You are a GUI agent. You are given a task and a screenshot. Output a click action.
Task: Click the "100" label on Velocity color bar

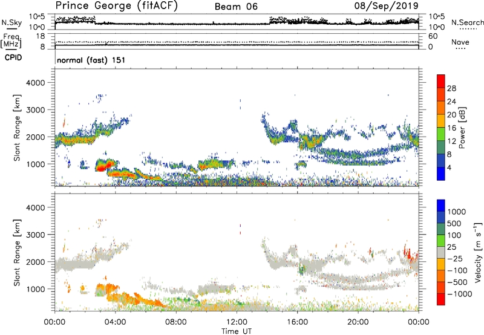pyautogui.click(x=454, y=235)
